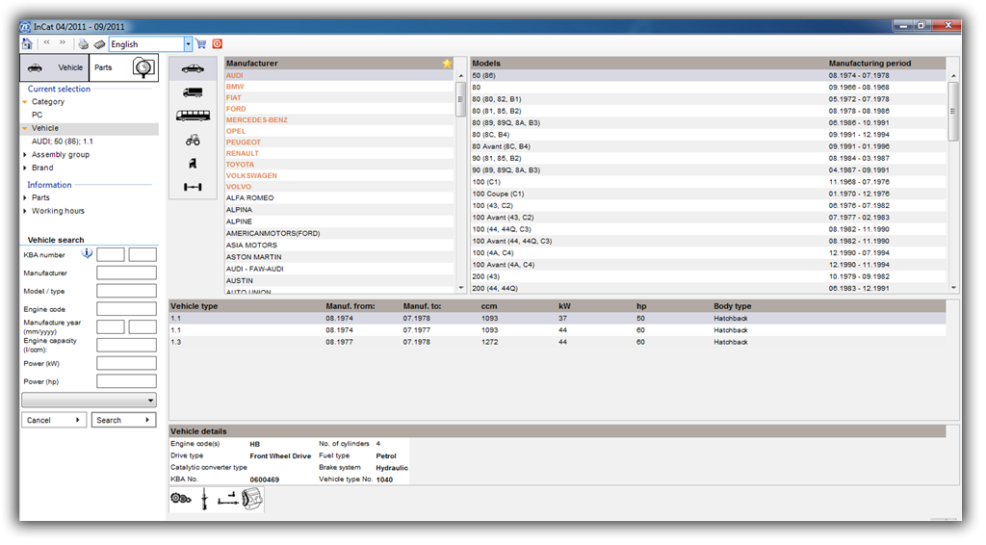Click the brake caliper icon
The width and height of the screenshot is (986, 545).
251,500
